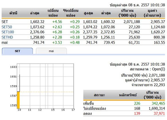Click the orange bar in SET chart
The image size is (167, 120).
point(18,100)
